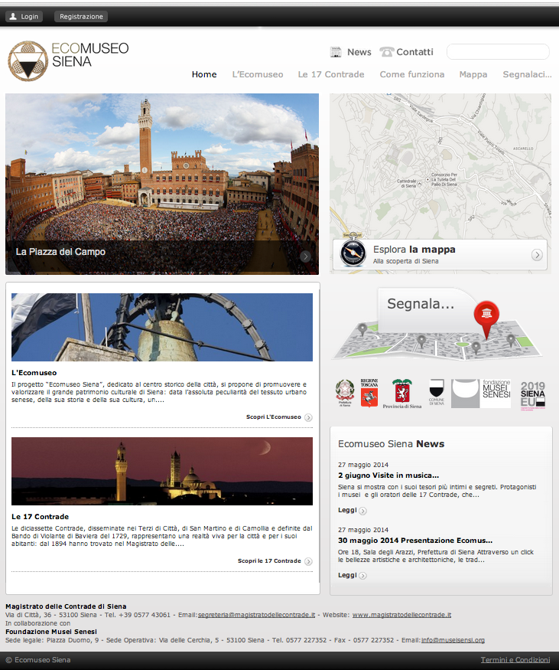Click the compass icon beside Esplora la mappa

[x=353, y=253]
